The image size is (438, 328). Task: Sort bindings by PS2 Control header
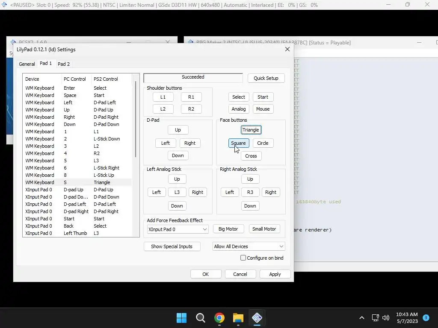[x=112, y=79]
